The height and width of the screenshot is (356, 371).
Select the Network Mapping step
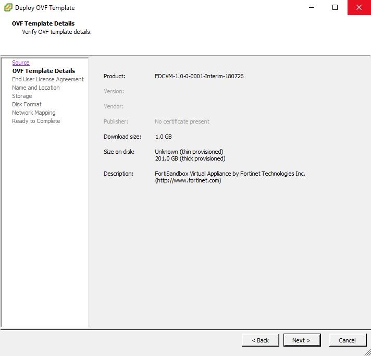coord(34,113)
